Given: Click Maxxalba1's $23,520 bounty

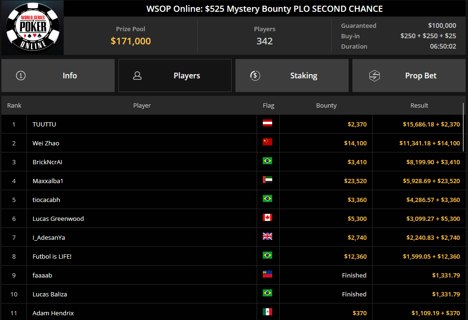Looking at the screenshot, I should click(355, 181).
